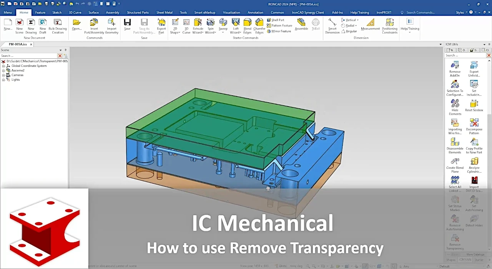This screenshot has width=492, height=269.
Task: Switch to the Visualization ribbon tab
Action: point(231,12)
